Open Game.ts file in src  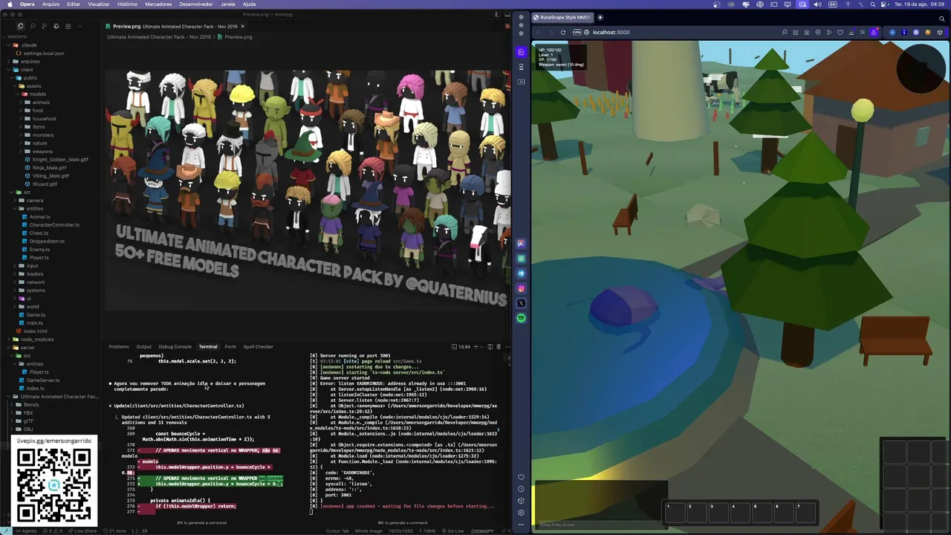36,315
